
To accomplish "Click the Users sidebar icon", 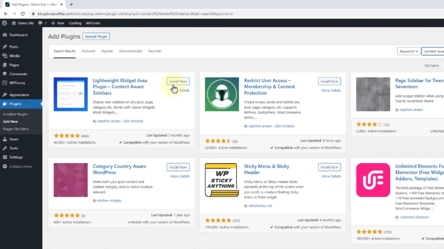I will pyautogui.click(x=5, y=139).
